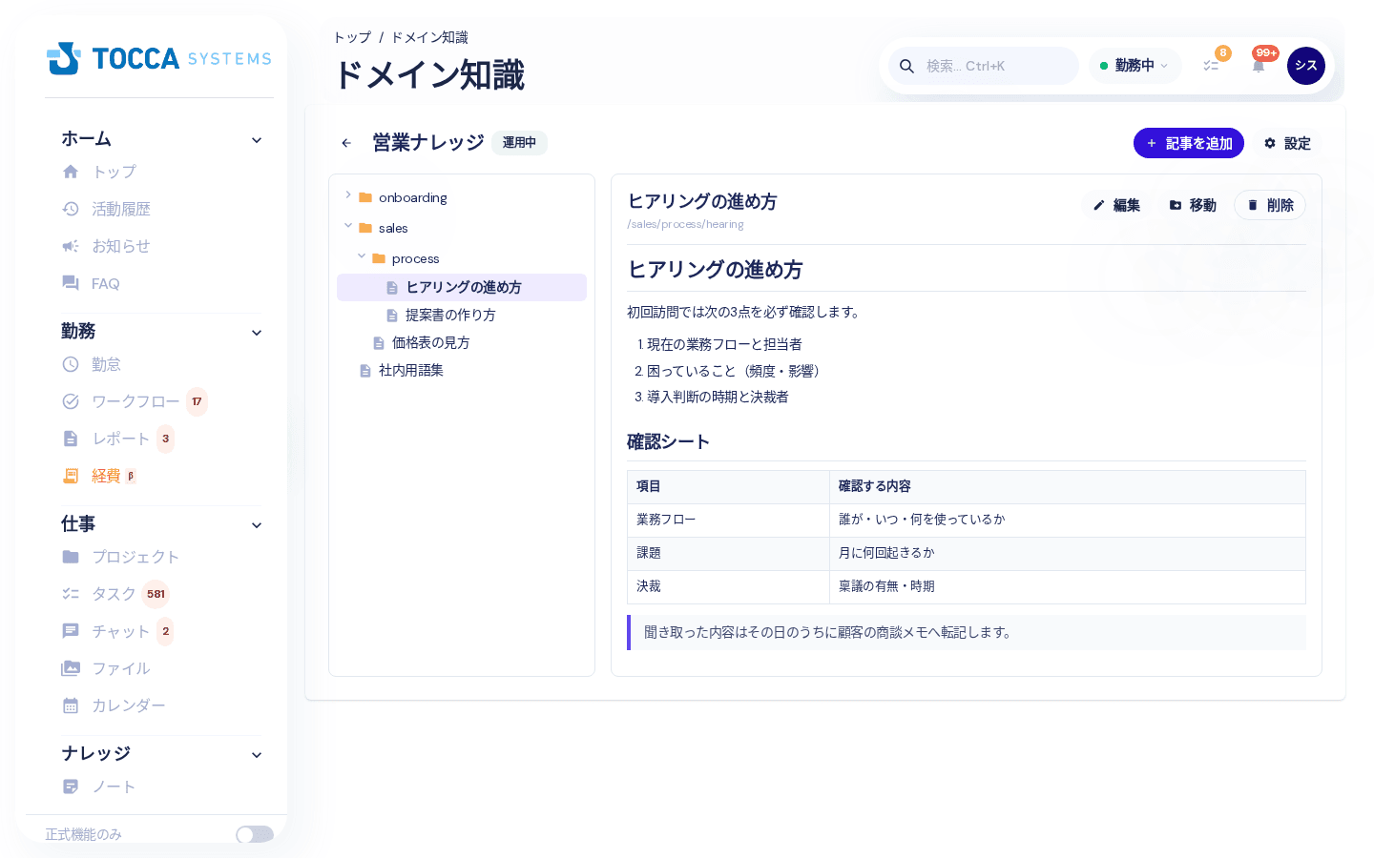
Task: Click the 誰が・いつ・何を使っているか cell
Action: coord(1067,521)
